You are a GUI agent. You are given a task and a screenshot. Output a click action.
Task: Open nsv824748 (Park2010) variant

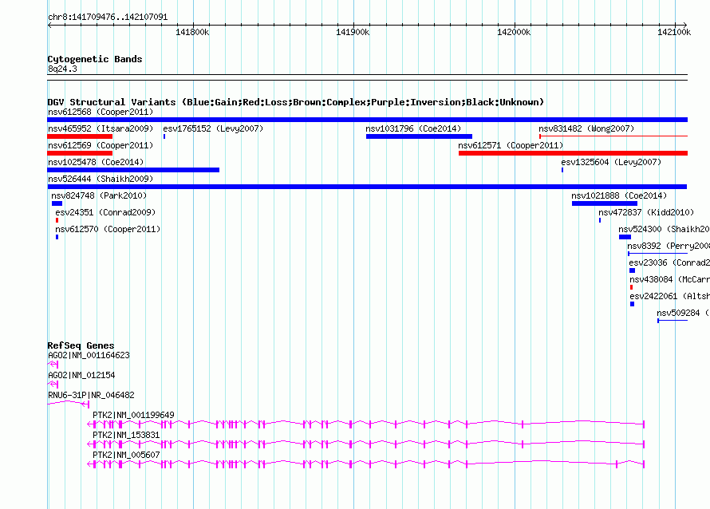point(99,195)
